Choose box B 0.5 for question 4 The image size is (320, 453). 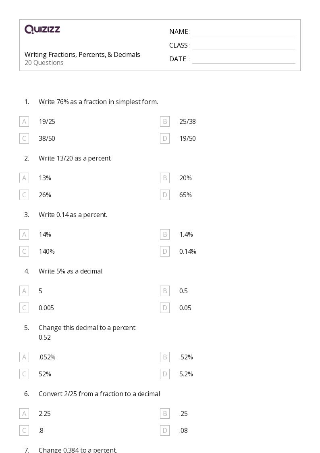tap(165, 291)
